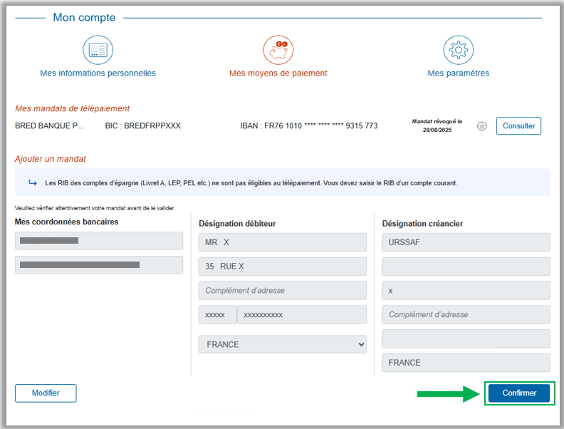Click the BIC : BREDFRPPXXX text
Image resolution: width=564 pixels, height=429 pixels.
click(x=143, y=125)
